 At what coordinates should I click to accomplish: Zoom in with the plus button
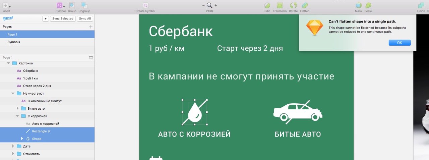pos(216,5)
